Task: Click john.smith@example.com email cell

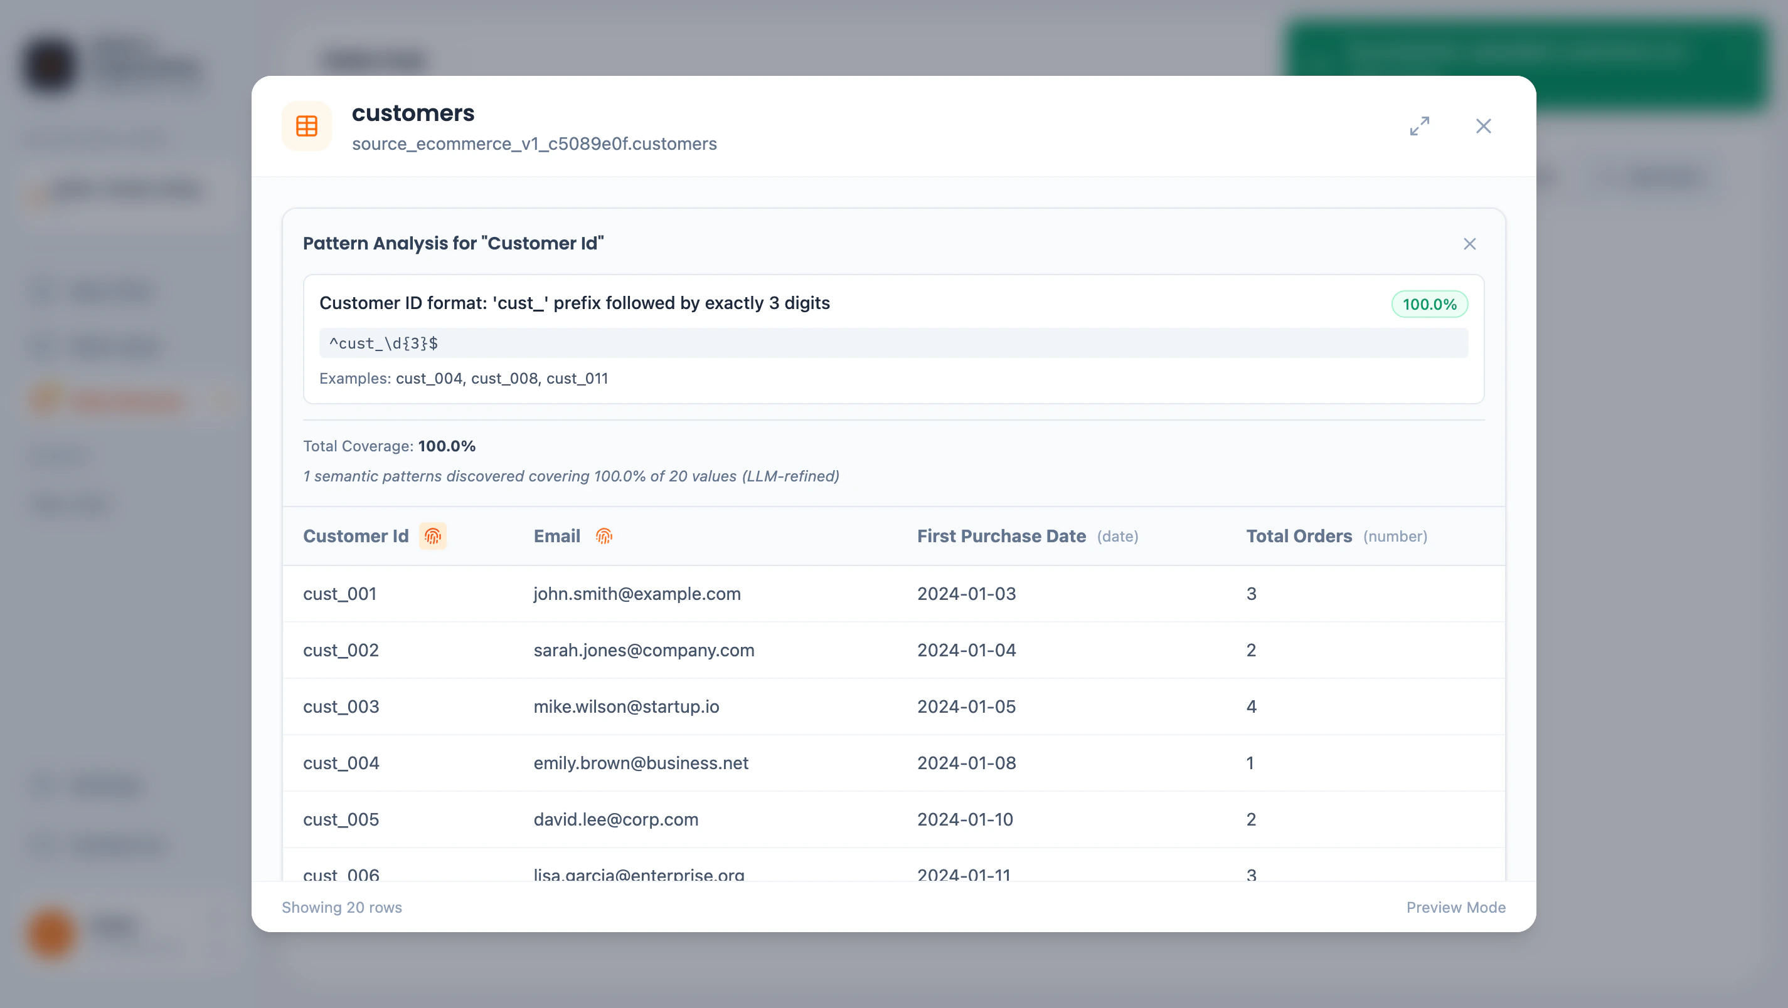Action: [637, 594]
